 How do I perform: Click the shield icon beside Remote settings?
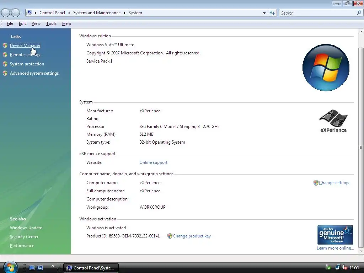pos(5,55)
